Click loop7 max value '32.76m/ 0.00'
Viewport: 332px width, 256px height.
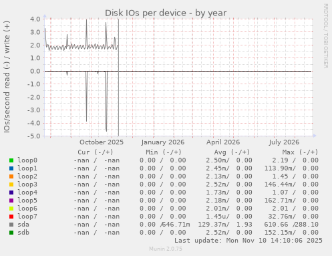click(293, 217)
